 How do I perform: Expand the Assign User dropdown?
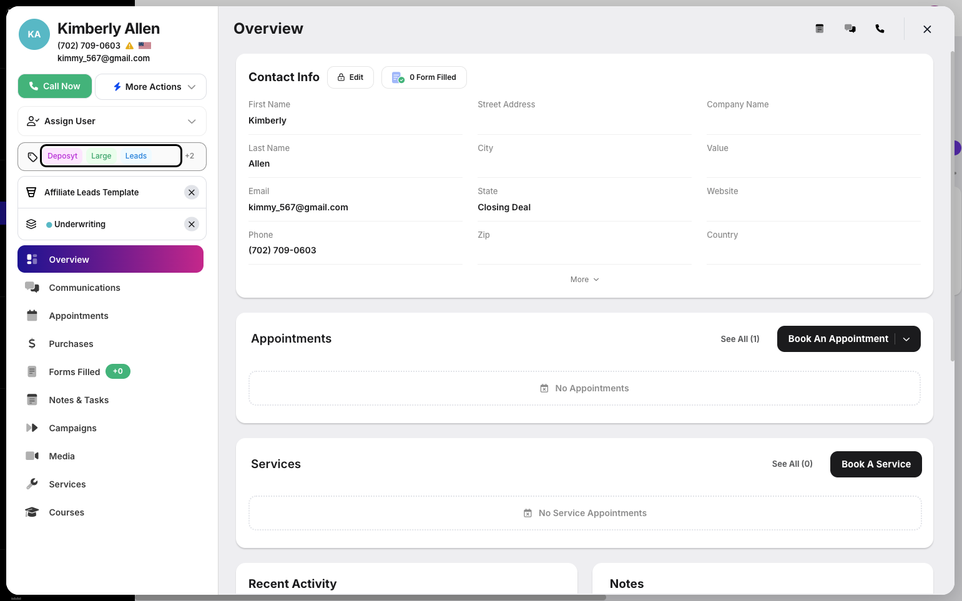(112, 121)
